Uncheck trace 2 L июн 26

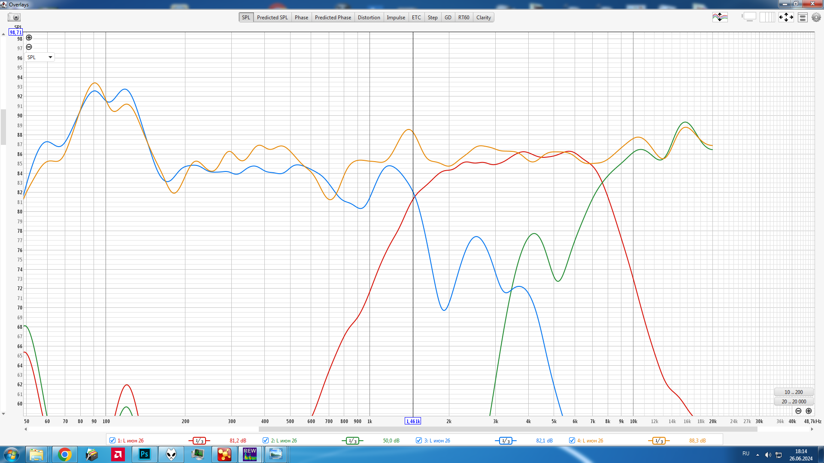coord(266,440)
